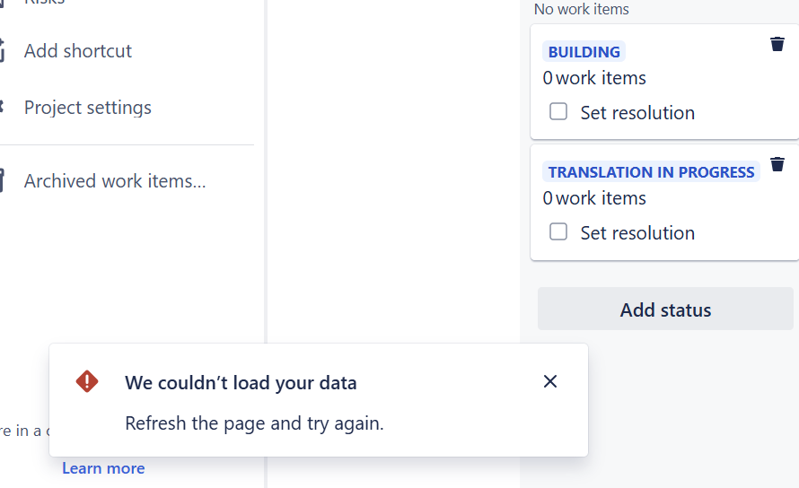
Task: Click Set resolution label under BUILDING
Action: click(x=637, y=112)
